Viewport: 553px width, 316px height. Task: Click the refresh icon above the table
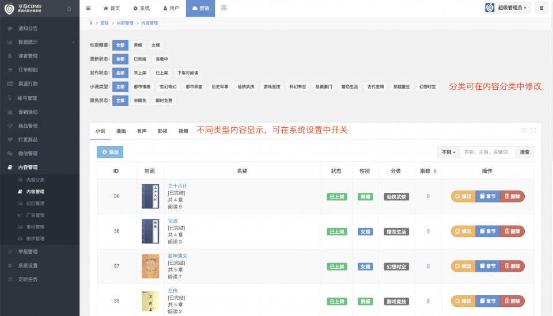[524, 131]
